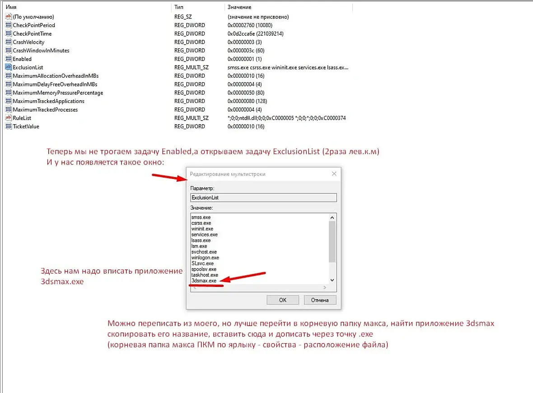Click the down arrow of value list scrollbar
The height and width of the screenshot is (393, 533).
pos(332,280)
